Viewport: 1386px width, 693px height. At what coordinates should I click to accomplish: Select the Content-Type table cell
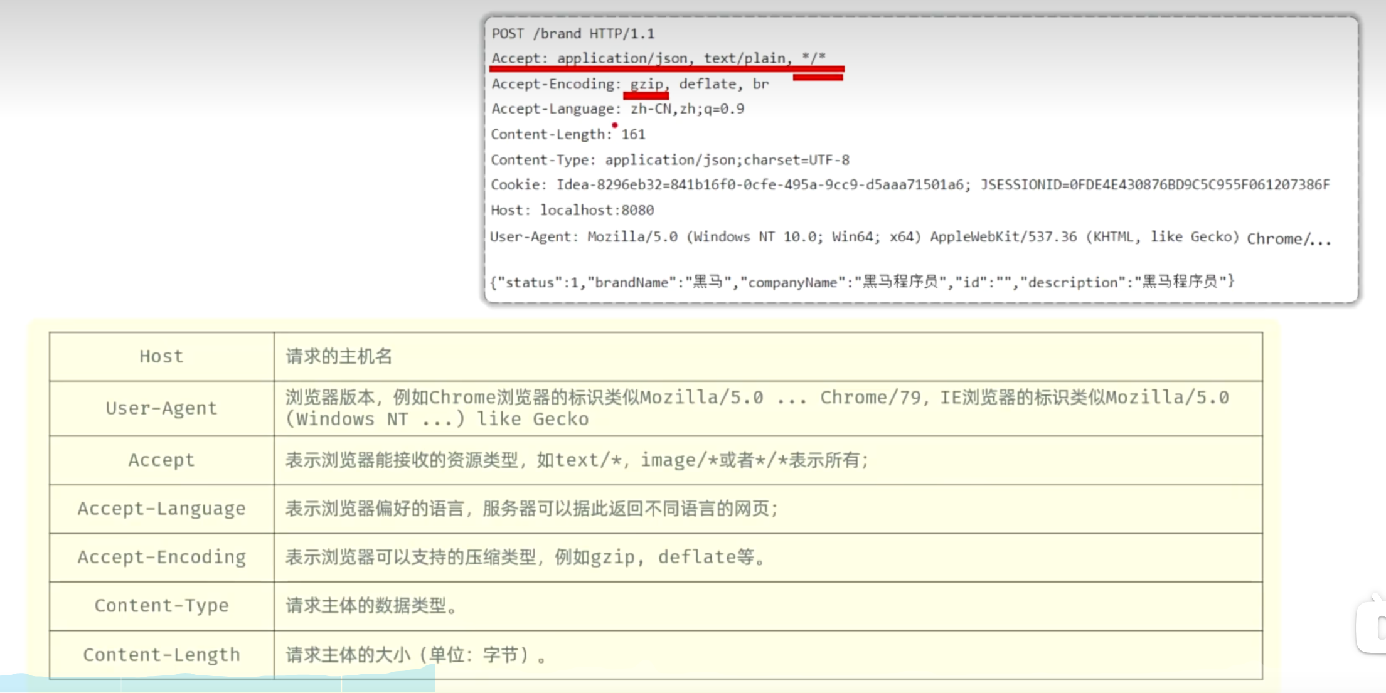click(x=161, y=606)
